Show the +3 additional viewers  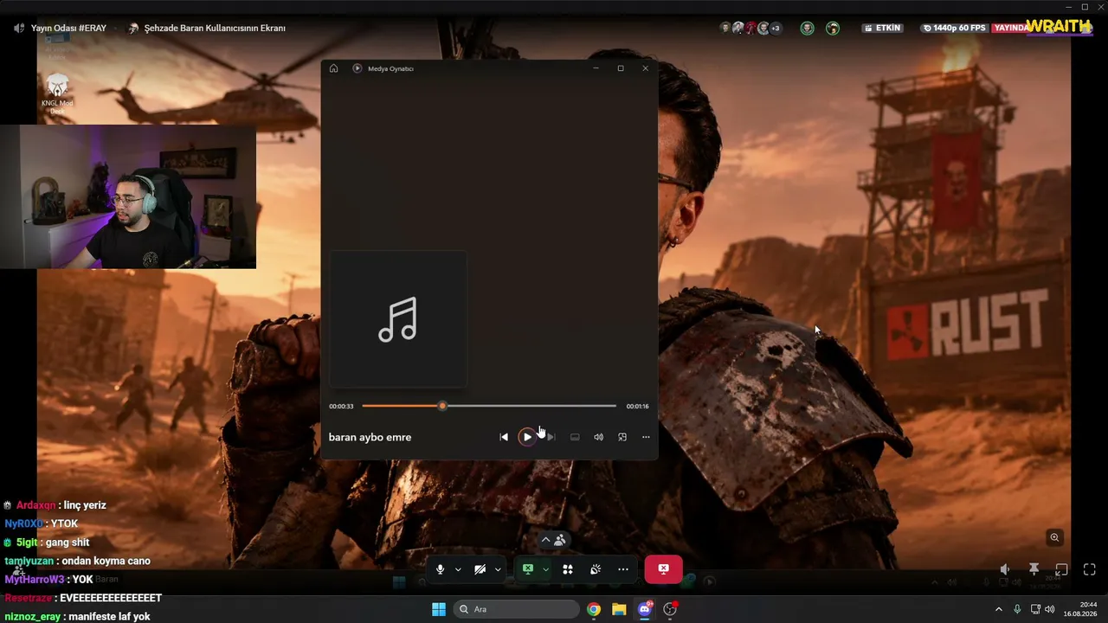pyautogui.click(x=775, y=28)
